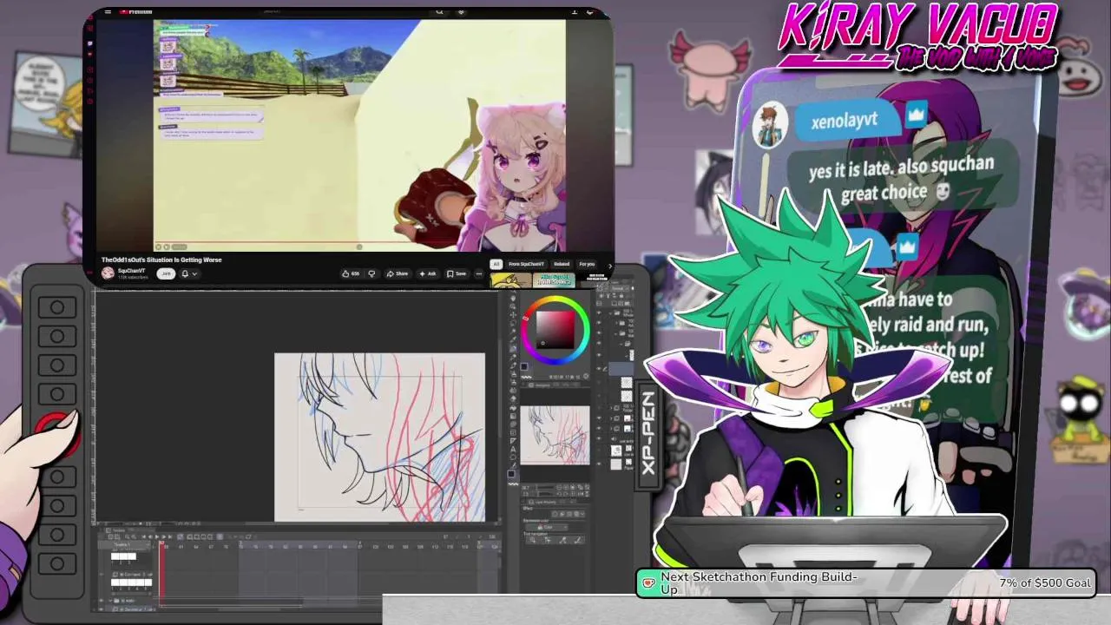Open the three-dot more actions menu
The height and width of the screenshot is (625, 1111).
[x=479, y=273]
